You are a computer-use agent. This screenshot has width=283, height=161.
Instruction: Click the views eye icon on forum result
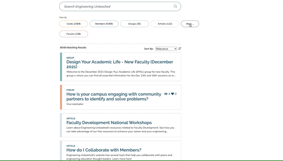pyautogui.click(x=166, y=94)
